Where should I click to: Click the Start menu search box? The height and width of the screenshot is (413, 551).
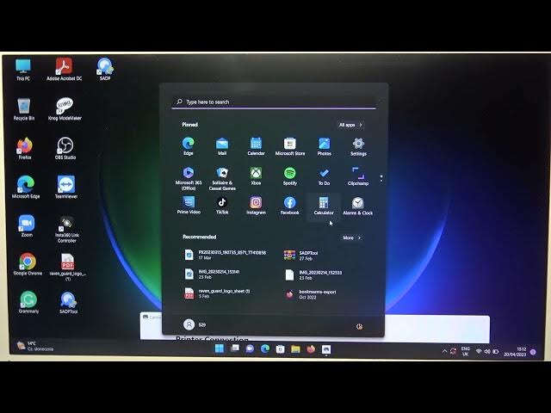pyautogui.click(x=274, y=102)
